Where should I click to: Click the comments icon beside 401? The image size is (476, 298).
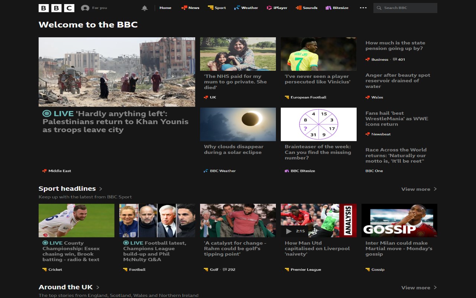point(395,60)
